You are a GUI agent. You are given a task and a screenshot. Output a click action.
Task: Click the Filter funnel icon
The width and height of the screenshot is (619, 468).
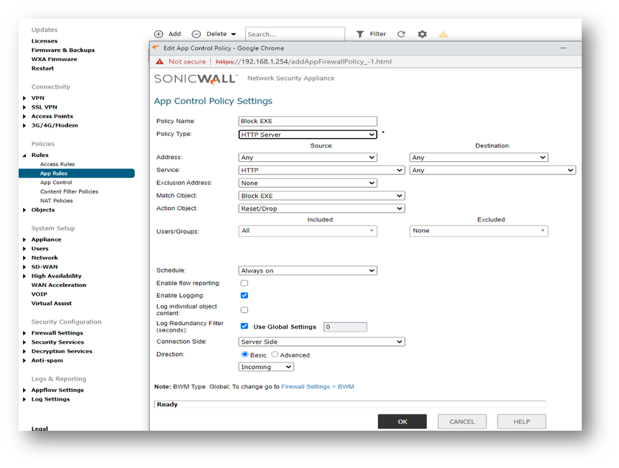pyautogui.click(x=360, y=34)
